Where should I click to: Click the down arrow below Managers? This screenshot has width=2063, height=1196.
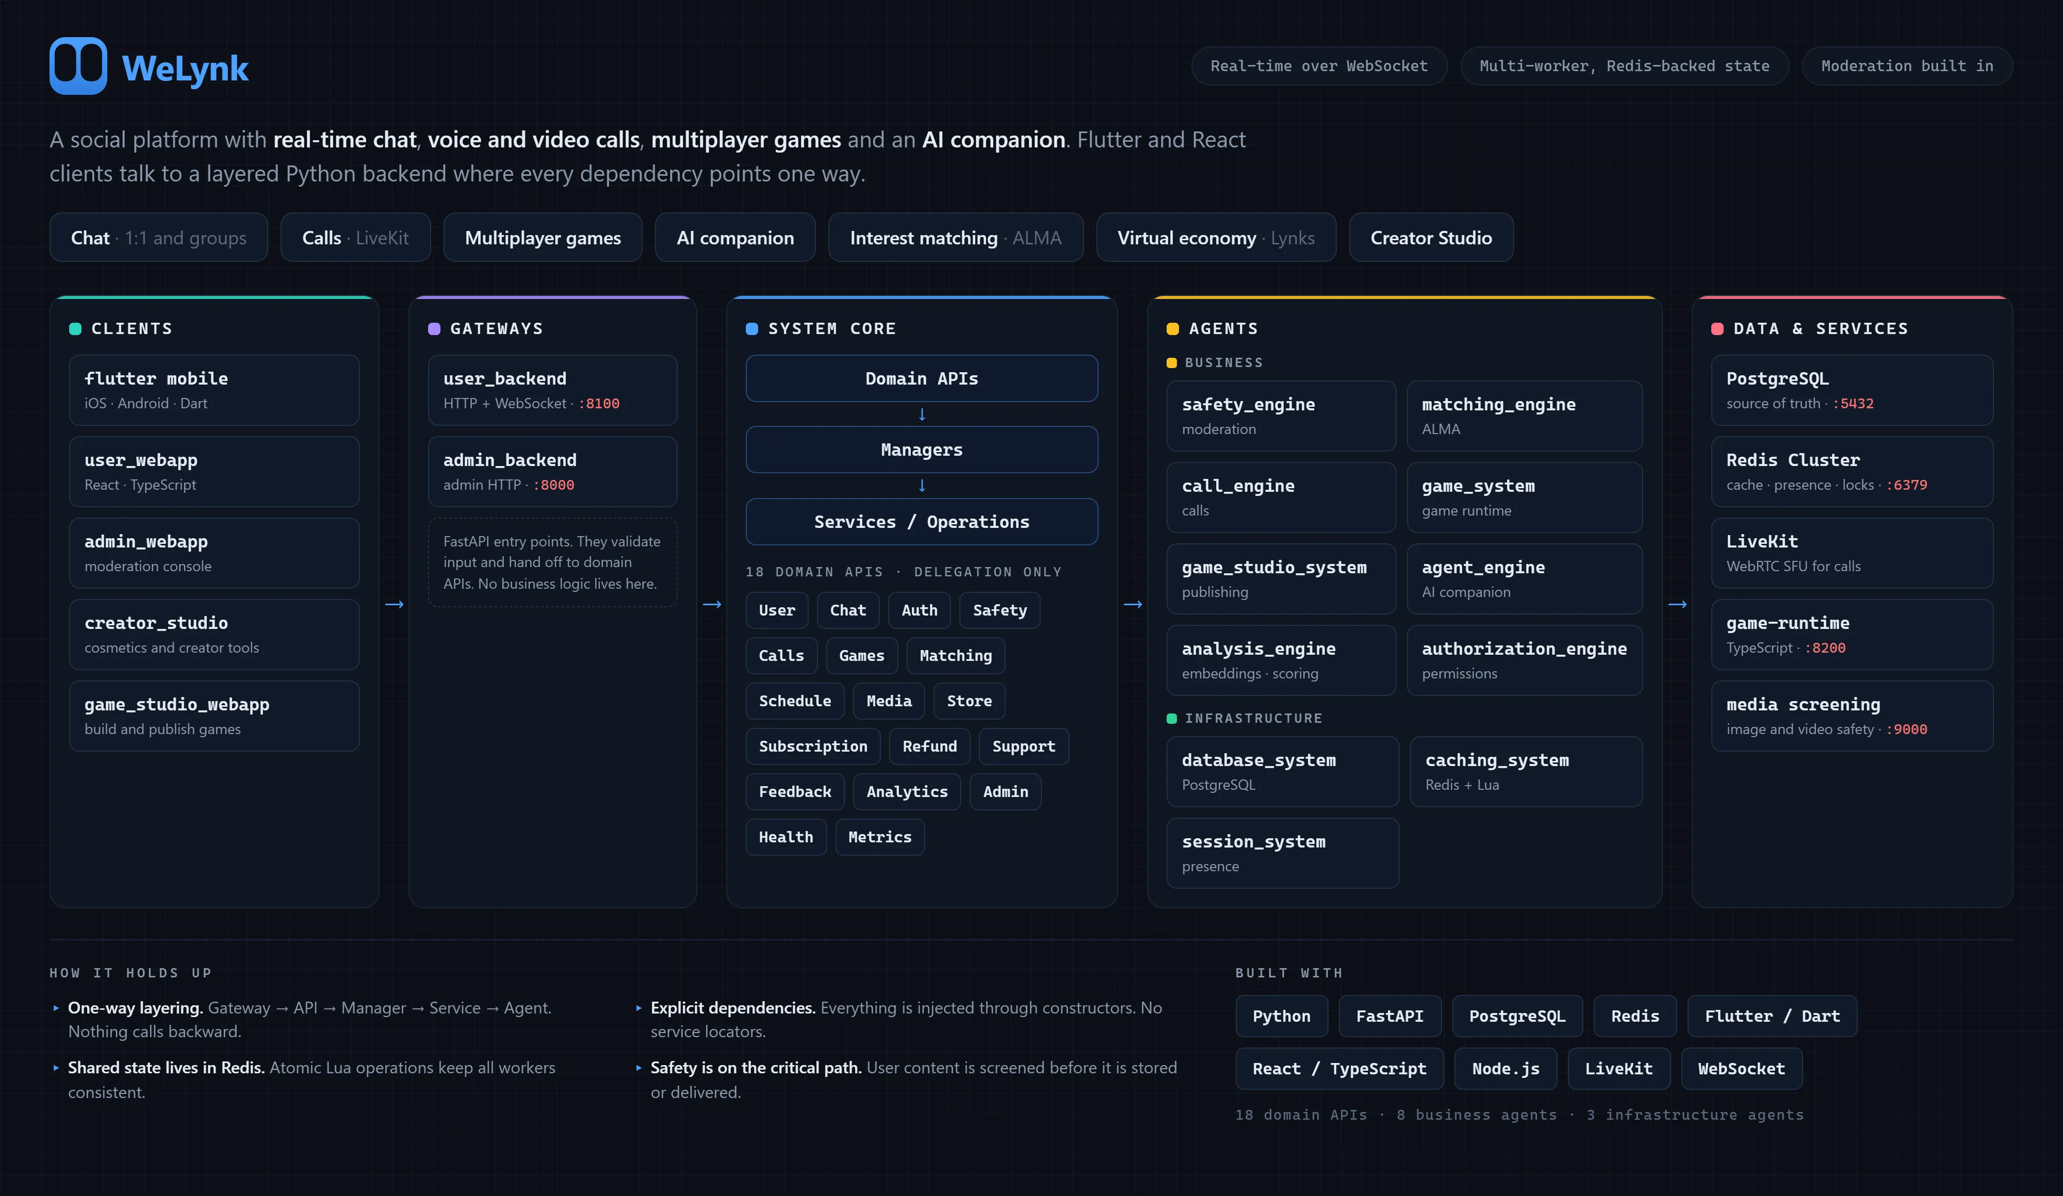point(922,485)
